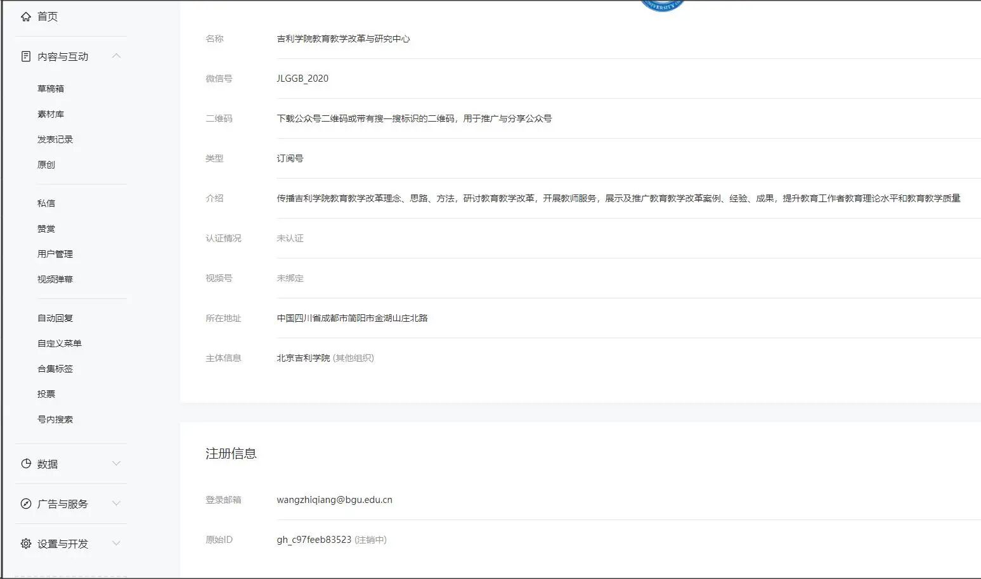The image size is (981, 579).
Task: Open the 数据 menu label
Action: pyautogui.click(x=48, y=464)
